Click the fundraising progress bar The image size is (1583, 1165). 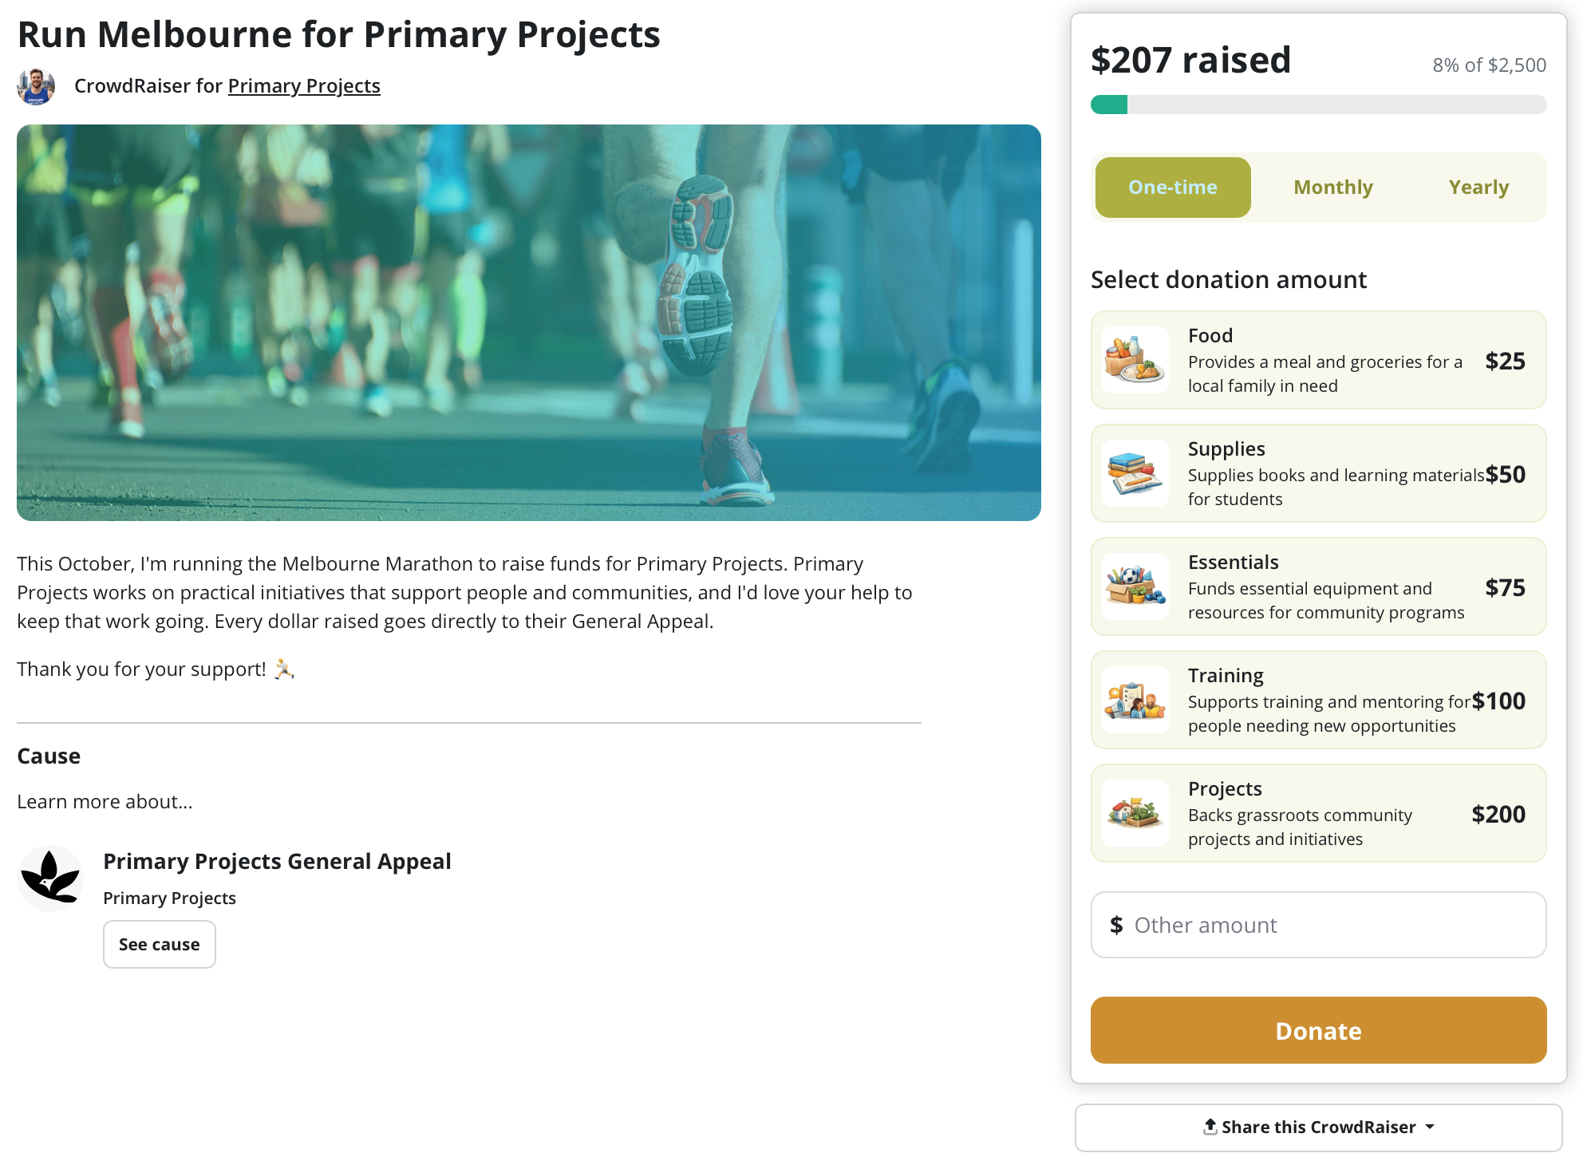click(1317, 105)
